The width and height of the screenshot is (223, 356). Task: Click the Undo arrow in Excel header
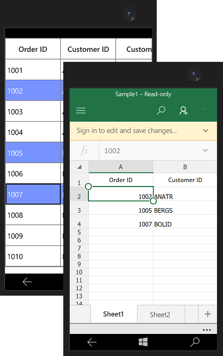click(205, 111)
